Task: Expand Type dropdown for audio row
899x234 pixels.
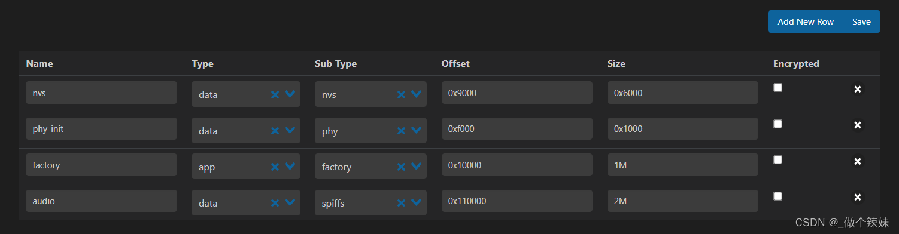Action: pyautogui.click(x=290, y=202)
